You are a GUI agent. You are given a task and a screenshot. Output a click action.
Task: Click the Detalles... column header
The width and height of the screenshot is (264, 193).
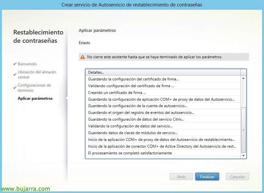click(x=163, y=72)
